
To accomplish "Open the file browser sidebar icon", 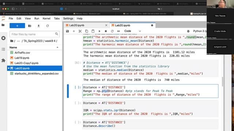I will [3, 25].
